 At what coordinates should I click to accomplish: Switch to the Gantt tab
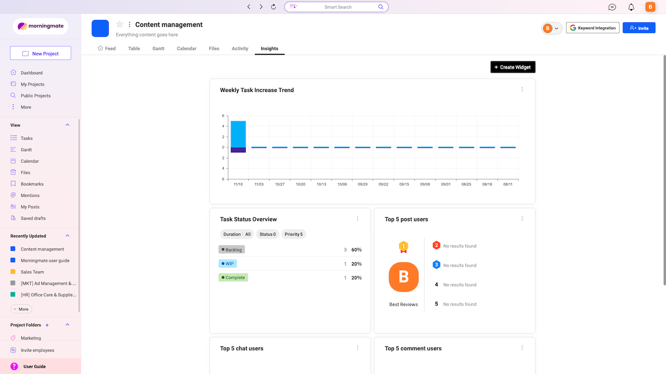coord(158,48)
